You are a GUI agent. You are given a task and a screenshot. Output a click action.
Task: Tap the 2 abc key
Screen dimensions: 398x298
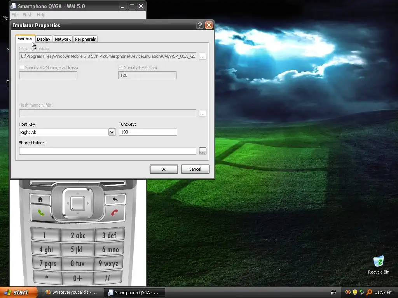point(78,236)
